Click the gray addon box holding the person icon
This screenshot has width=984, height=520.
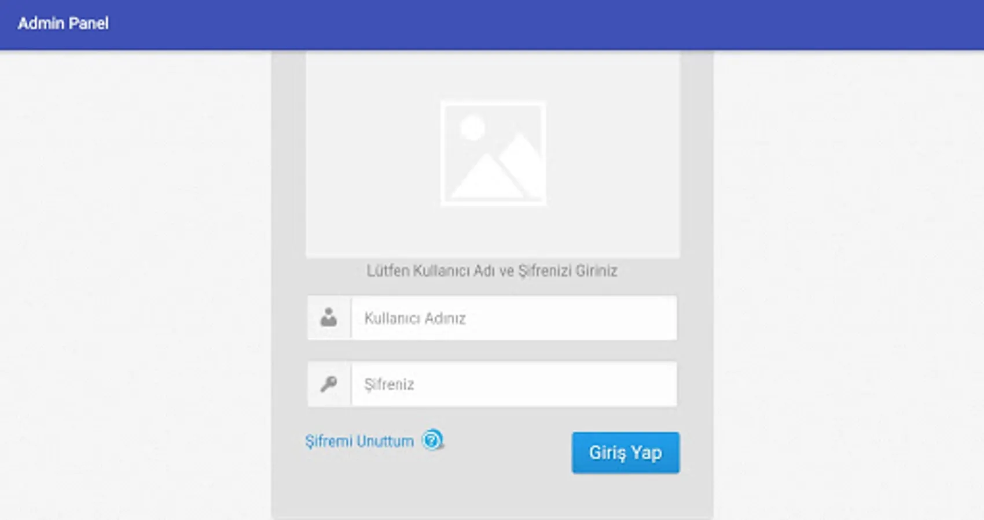329,318
